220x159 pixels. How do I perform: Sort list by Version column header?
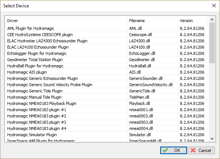(193, 21)
